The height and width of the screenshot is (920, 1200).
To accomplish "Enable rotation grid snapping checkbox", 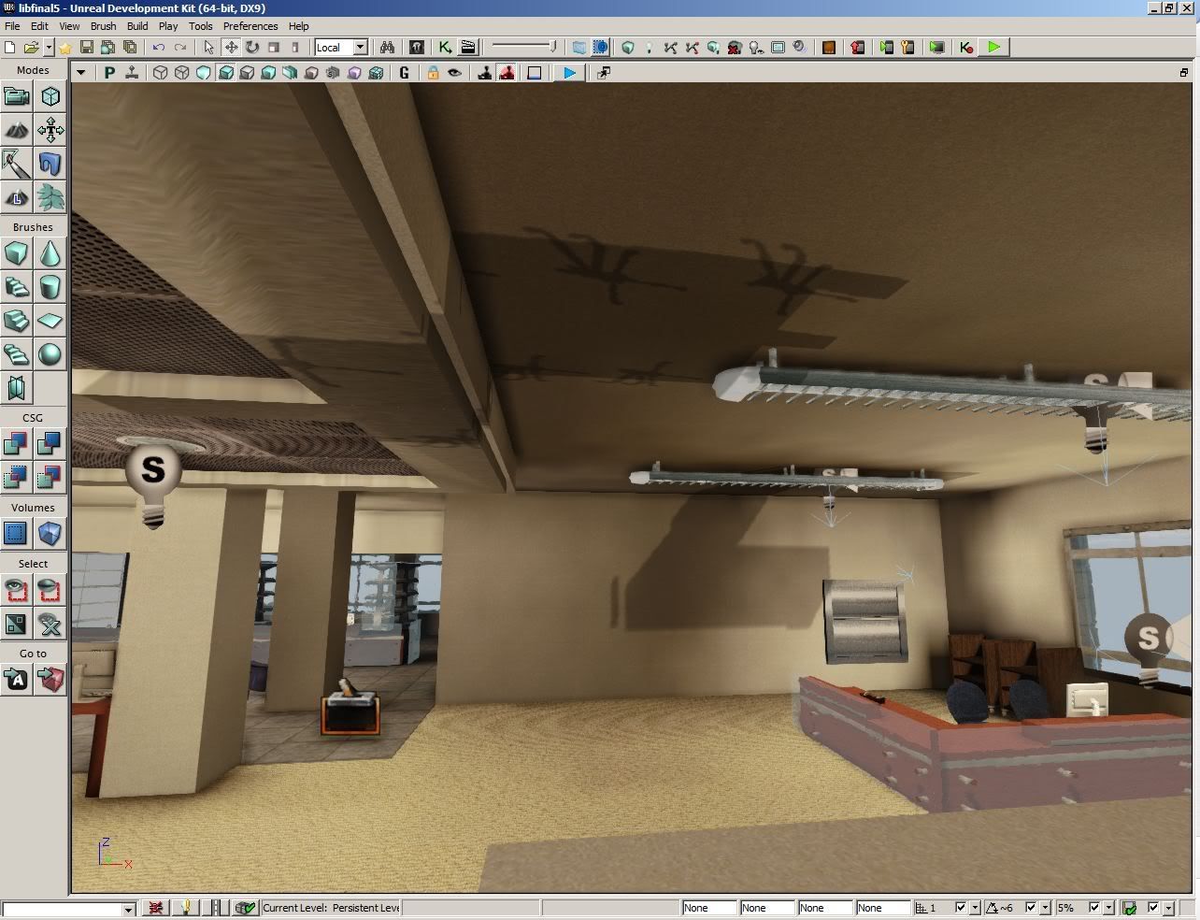I will 1032,907.
